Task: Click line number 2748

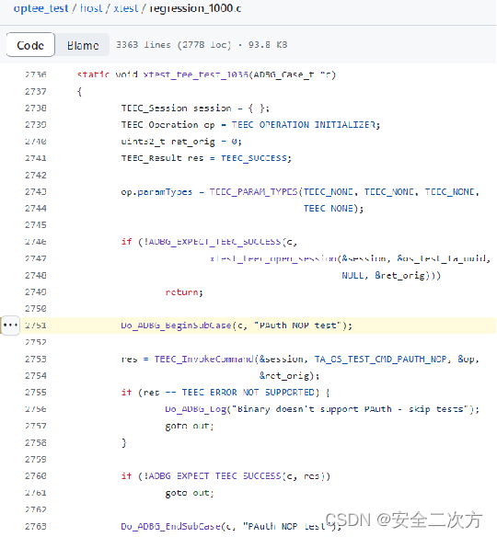Action: (x=36, y=275)
